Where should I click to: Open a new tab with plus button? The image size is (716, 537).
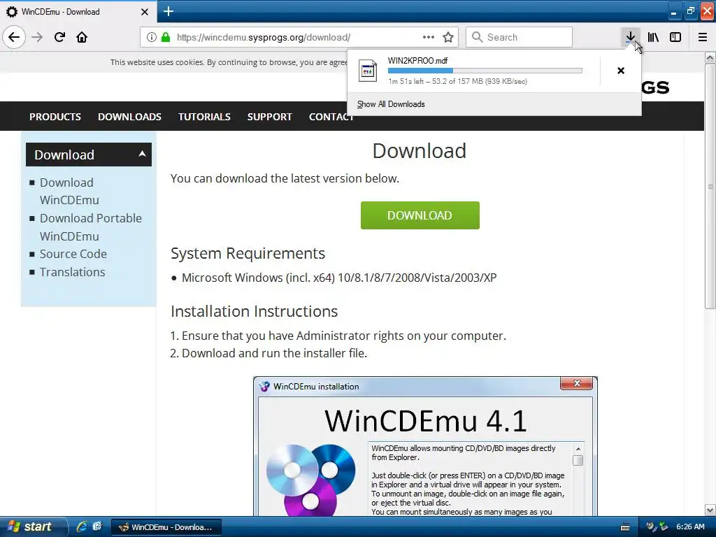(169, 11)
